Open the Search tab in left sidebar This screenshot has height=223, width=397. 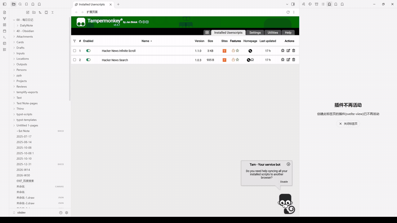[20, 4]
